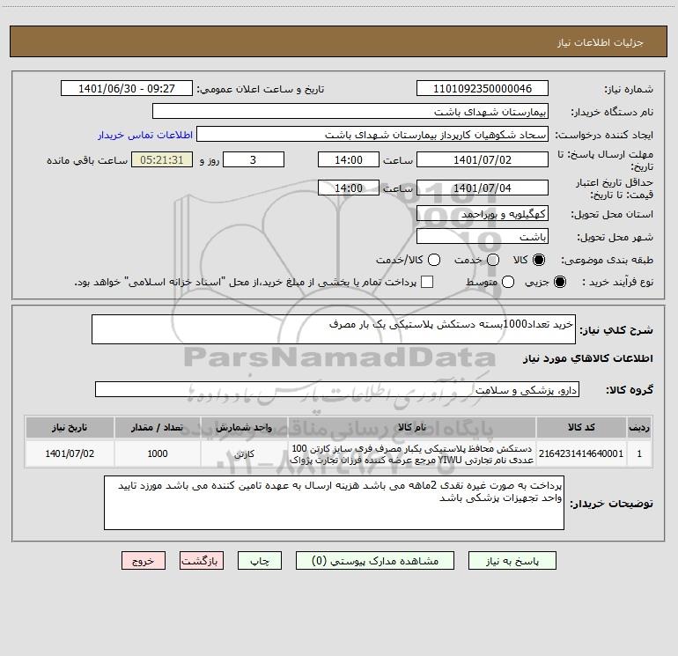The image size is (678, 656).
Task: Click the بازگشت back button
Action: tap(202, 561)
